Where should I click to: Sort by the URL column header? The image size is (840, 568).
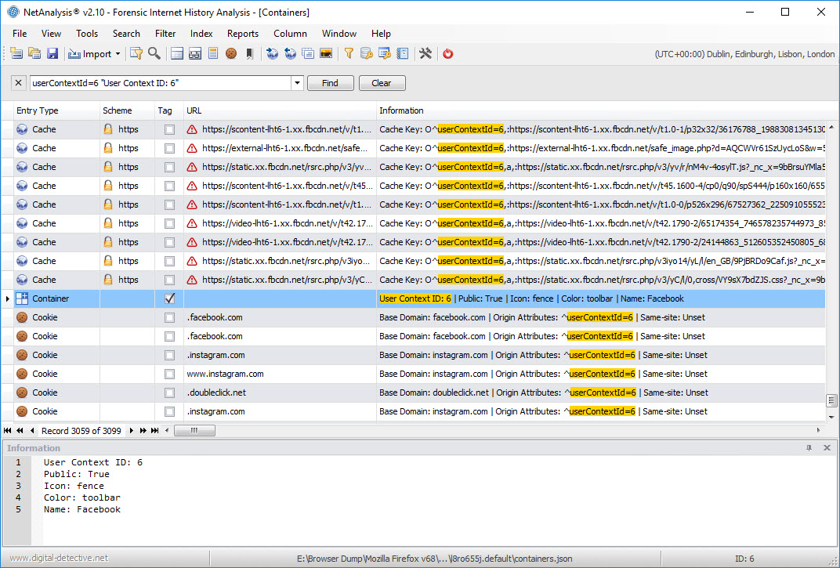[280, 110]
